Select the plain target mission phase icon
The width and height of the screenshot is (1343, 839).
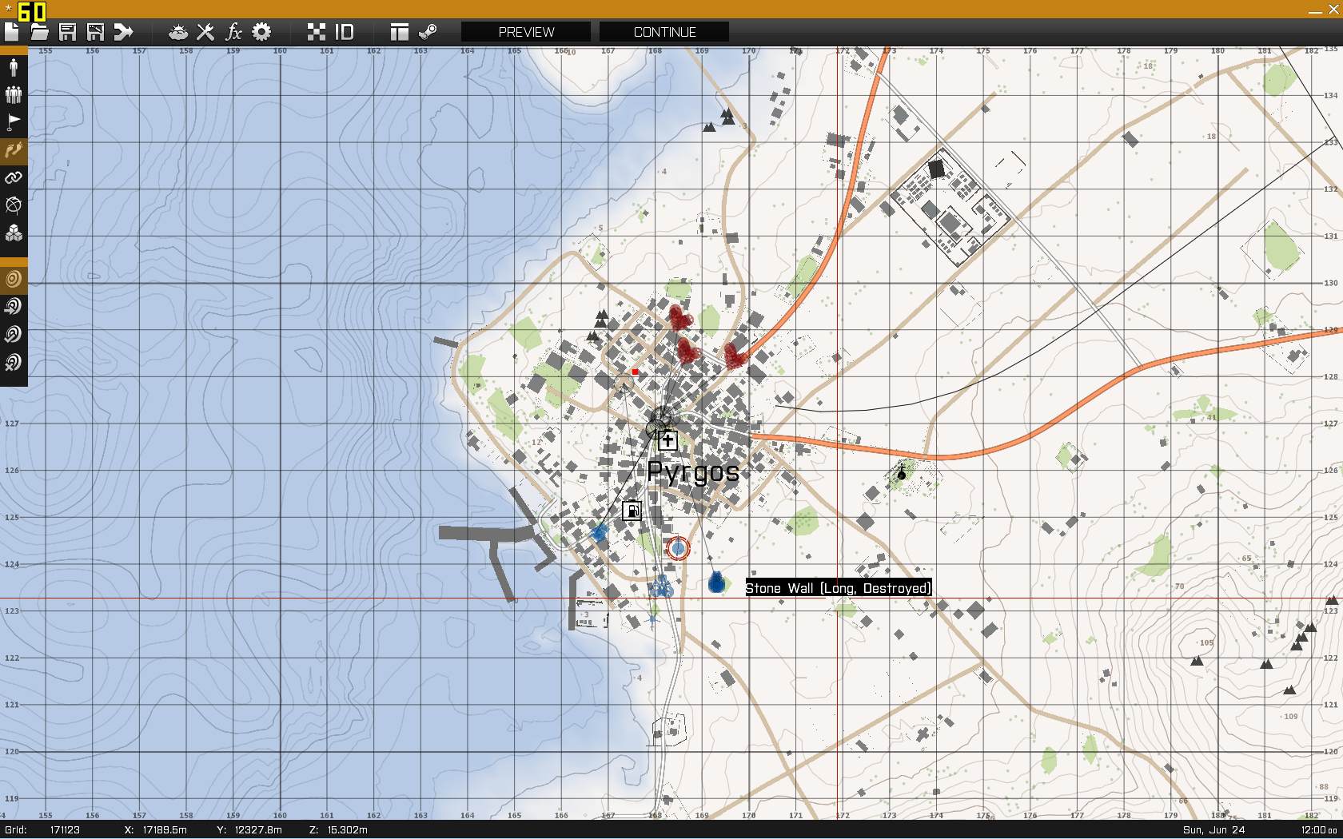pos(14,279)
